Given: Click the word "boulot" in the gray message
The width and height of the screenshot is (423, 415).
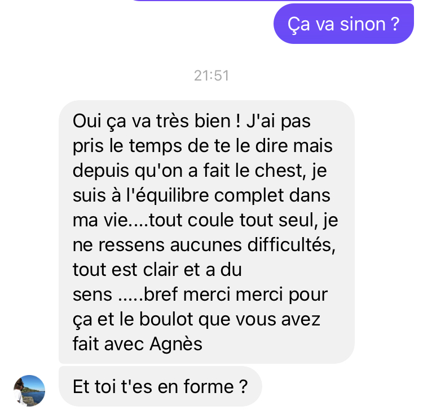Looking at the screenshot, I should click(x=166, y=319).
